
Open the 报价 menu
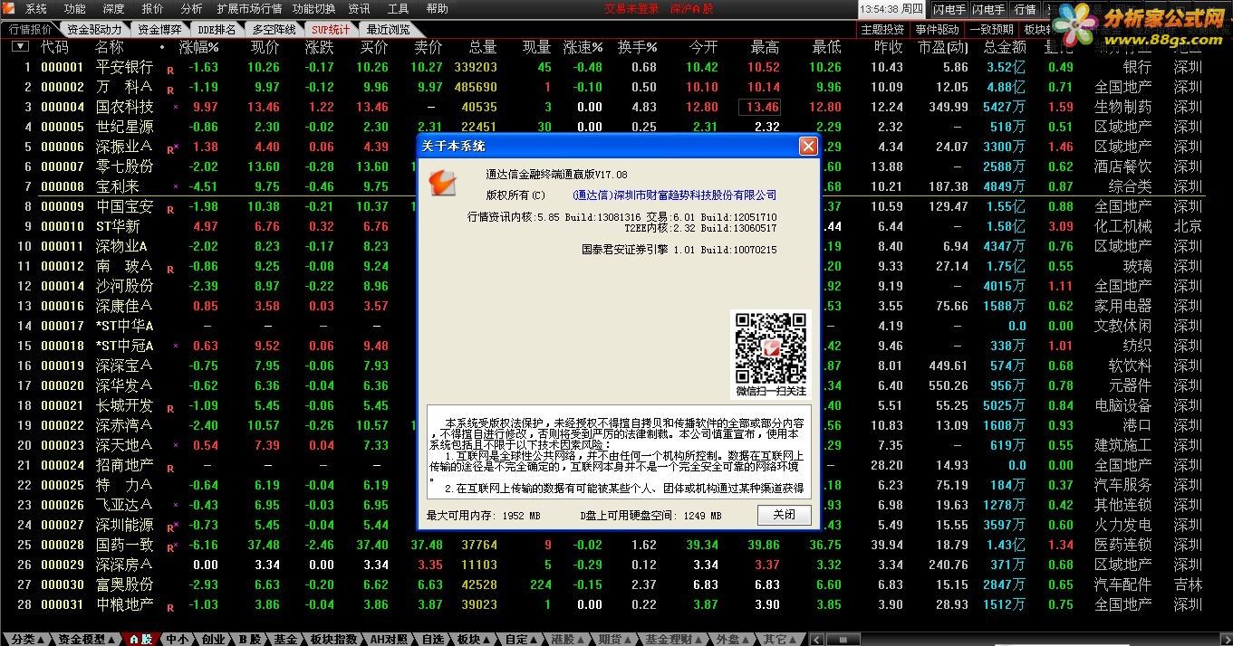coord(153,8)
